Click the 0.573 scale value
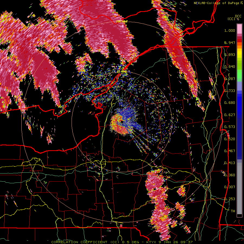This screenshot has height=244, width=244. [x=230, y=127]
